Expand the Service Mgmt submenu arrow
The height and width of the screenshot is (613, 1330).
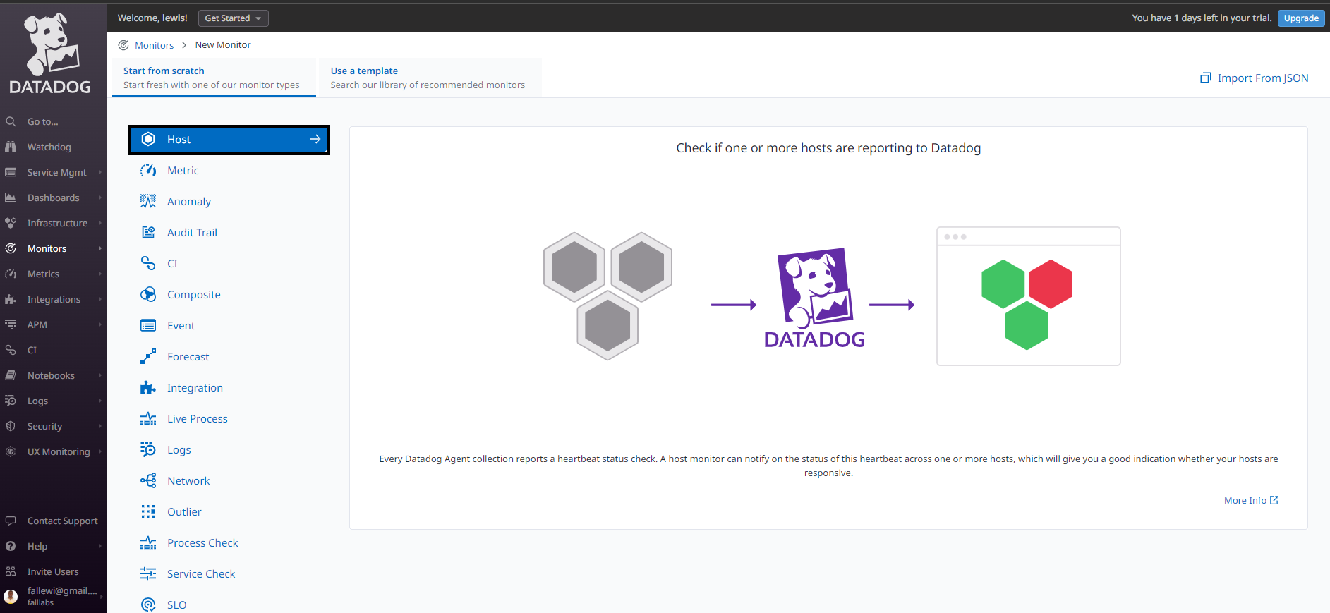tap(100, 172)
